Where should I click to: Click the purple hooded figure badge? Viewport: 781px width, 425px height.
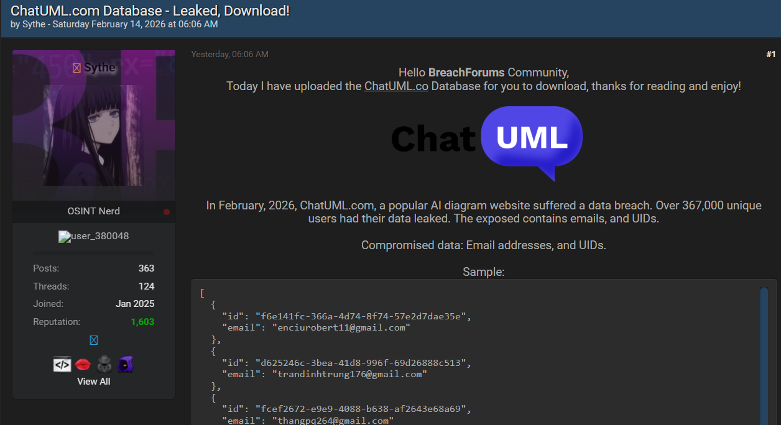coord(125,365)
